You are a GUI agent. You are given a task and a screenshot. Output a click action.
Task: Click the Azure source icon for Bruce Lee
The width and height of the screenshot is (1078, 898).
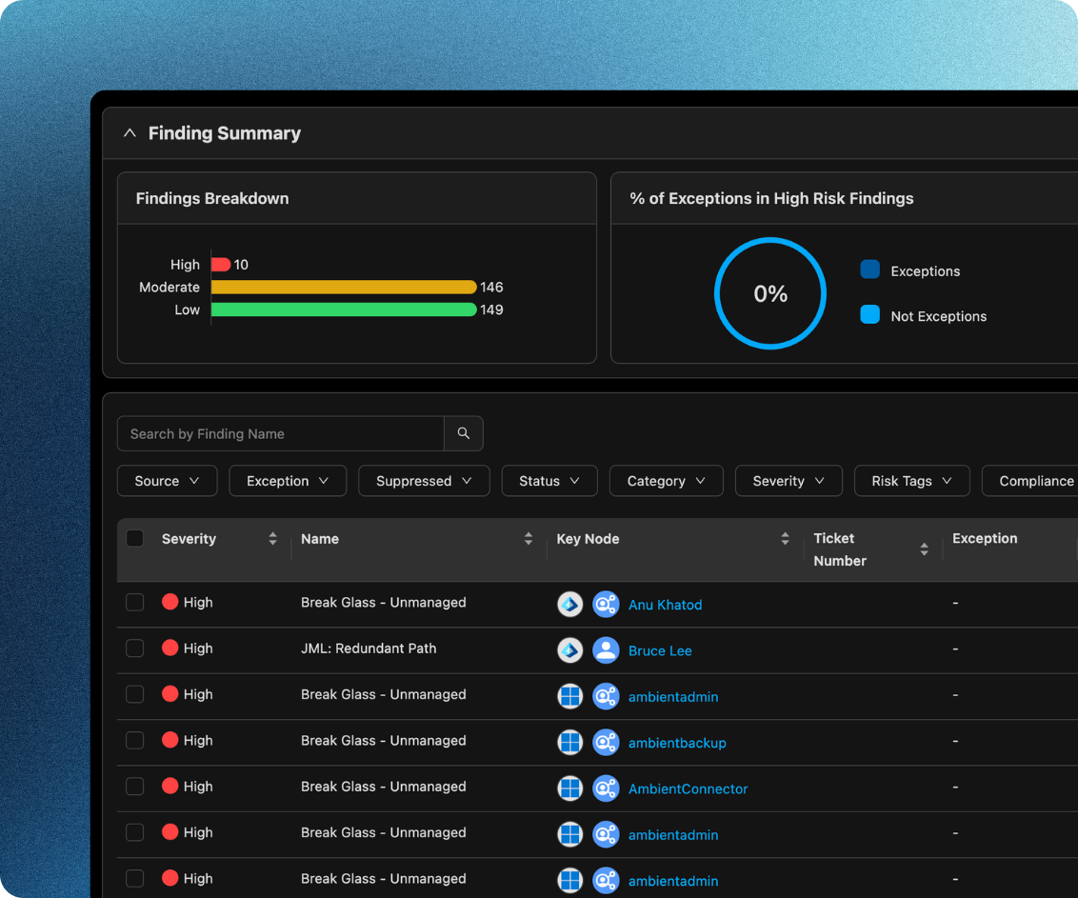point(569,650)
